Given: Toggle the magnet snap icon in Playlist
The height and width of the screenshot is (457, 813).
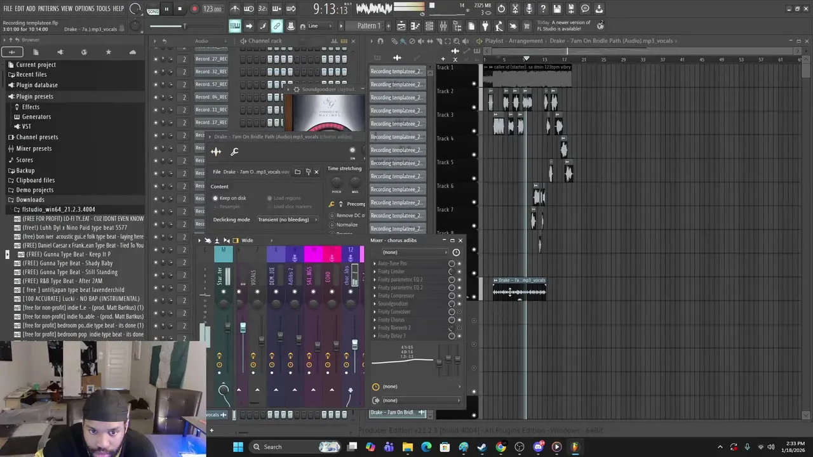Looking at the screenshot, I should (380, 41).
